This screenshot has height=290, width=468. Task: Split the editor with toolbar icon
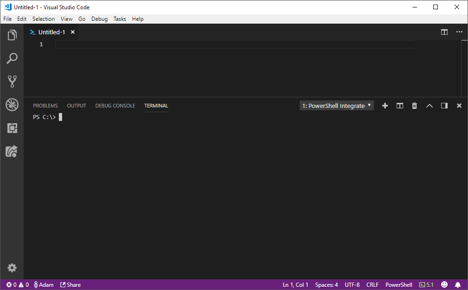click(444, 32)
